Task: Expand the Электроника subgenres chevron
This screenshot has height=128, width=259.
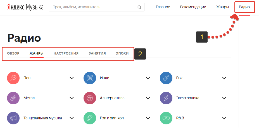Action: 224,98
